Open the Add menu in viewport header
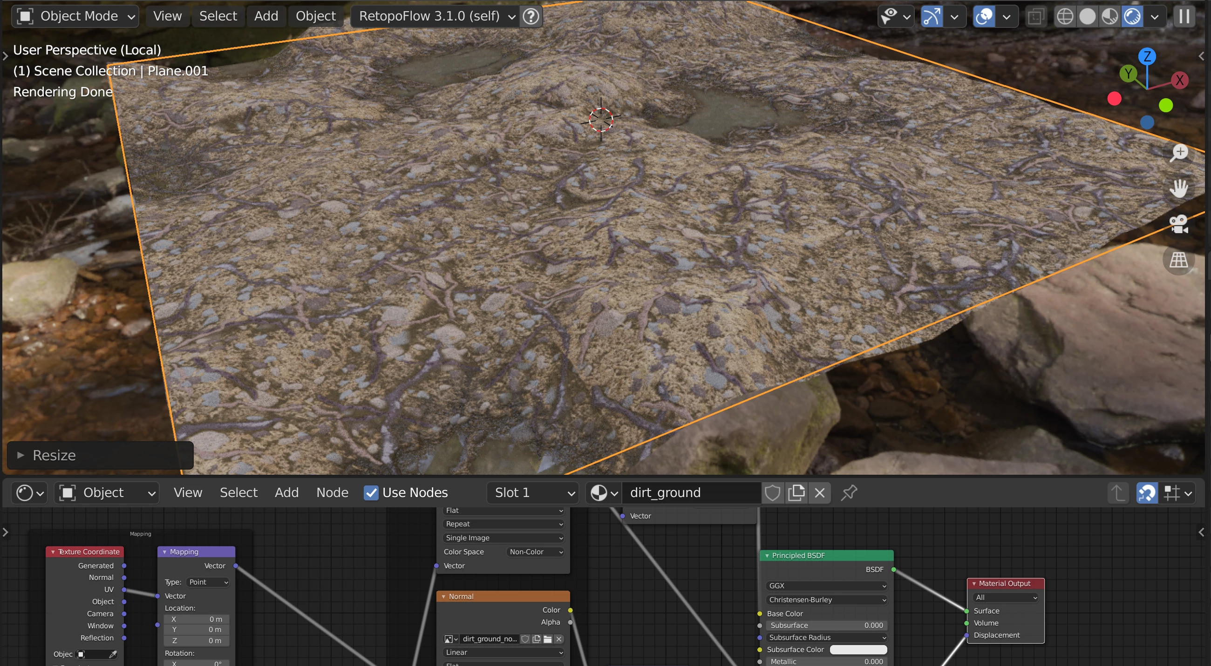The image size is (1211, 666). click(266, 16)
